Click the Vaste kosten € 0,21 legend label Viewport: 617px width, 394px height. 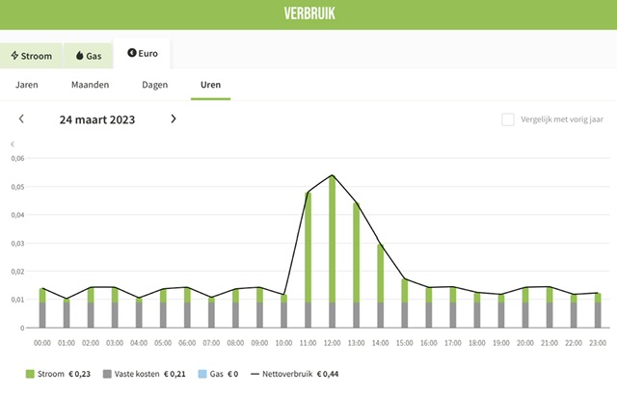150,374
